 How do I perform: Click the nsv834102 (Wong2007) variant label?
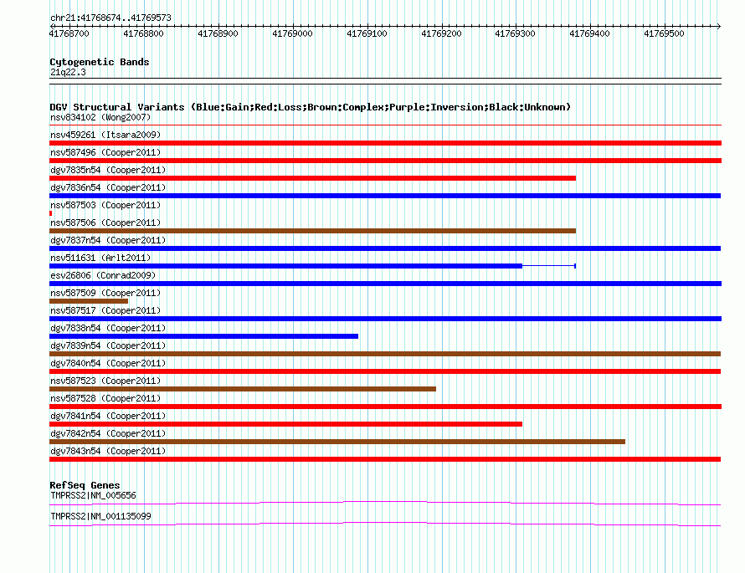[100, 117]
